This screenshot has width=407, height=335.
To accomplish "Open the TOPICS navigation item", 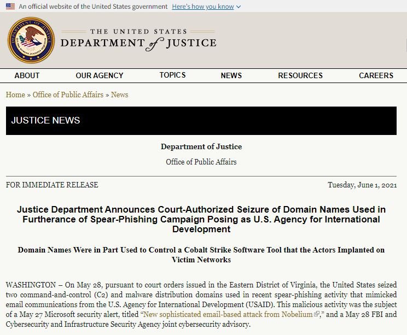I will coord(172,75).
